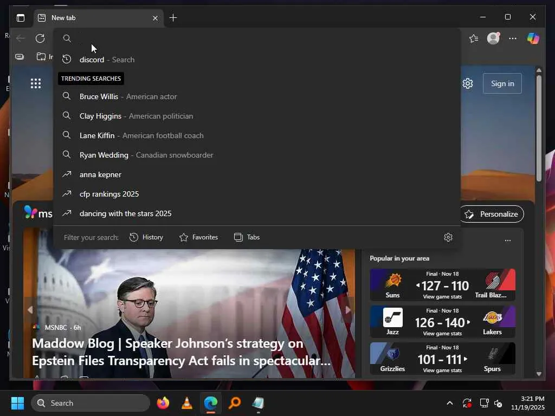The width and height of the screenshot is (555, 416).
Task: Select Clay Higgins trending search
Action: pos(257,116)
